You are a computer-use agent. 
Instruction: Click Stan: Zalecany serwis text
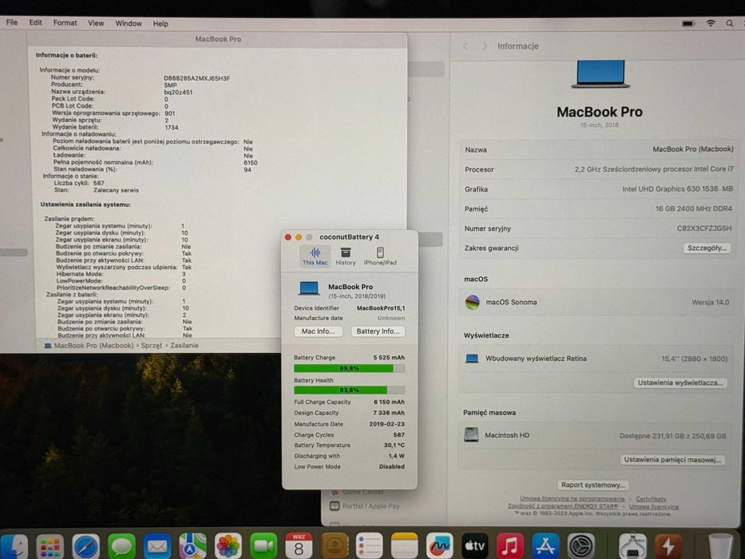pos(97,190)
